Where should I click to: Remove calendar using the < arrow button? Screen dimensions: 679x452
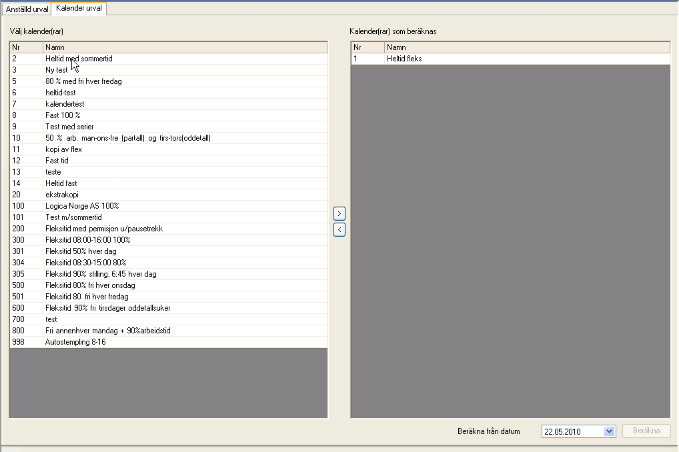click(339, 229)
